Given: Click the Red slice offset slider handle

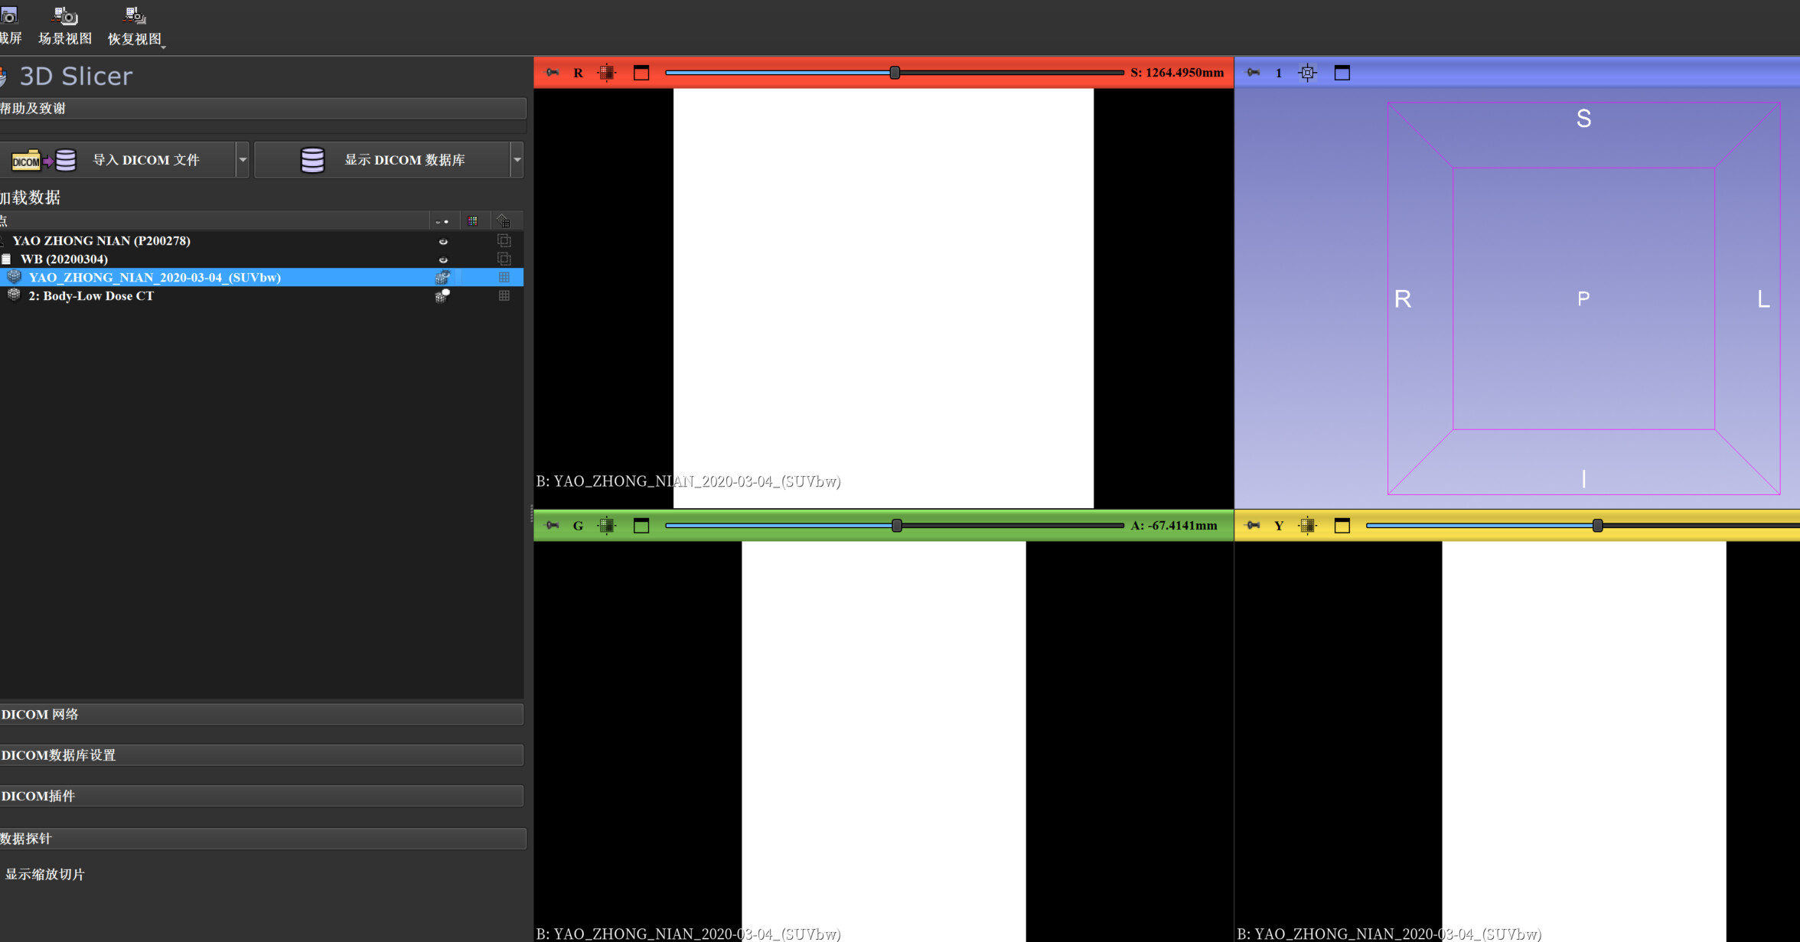Looking at the screenshot, I should coord(894,73).
